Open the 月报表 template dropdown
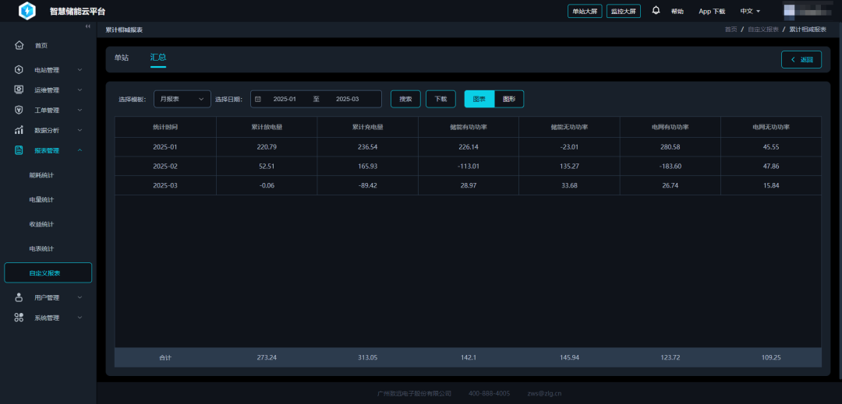Screen dimensions: 842x404 click(x=182, y=99)
